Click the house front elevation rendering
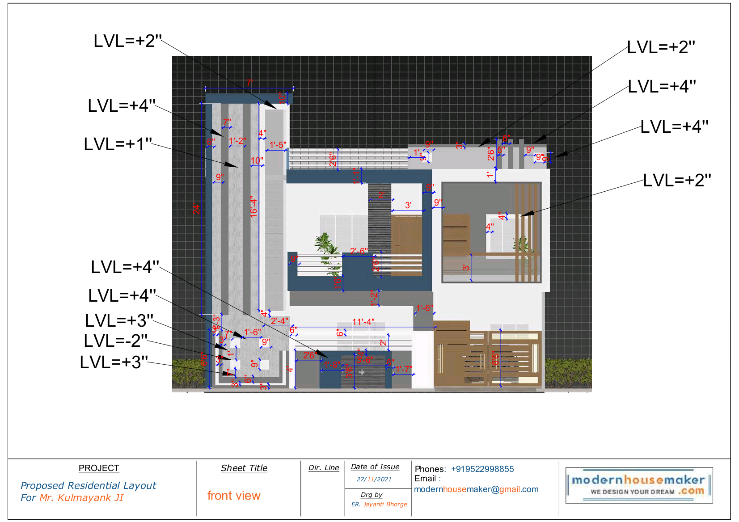The height and width of the screenshot is (522, 739). click(x=382, y=224)
